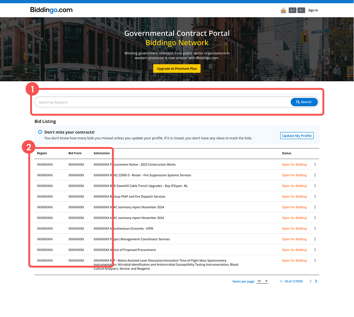Open Project Management/ Coordinator Services solicitation
354x317 pixels.
pos(132,239)
